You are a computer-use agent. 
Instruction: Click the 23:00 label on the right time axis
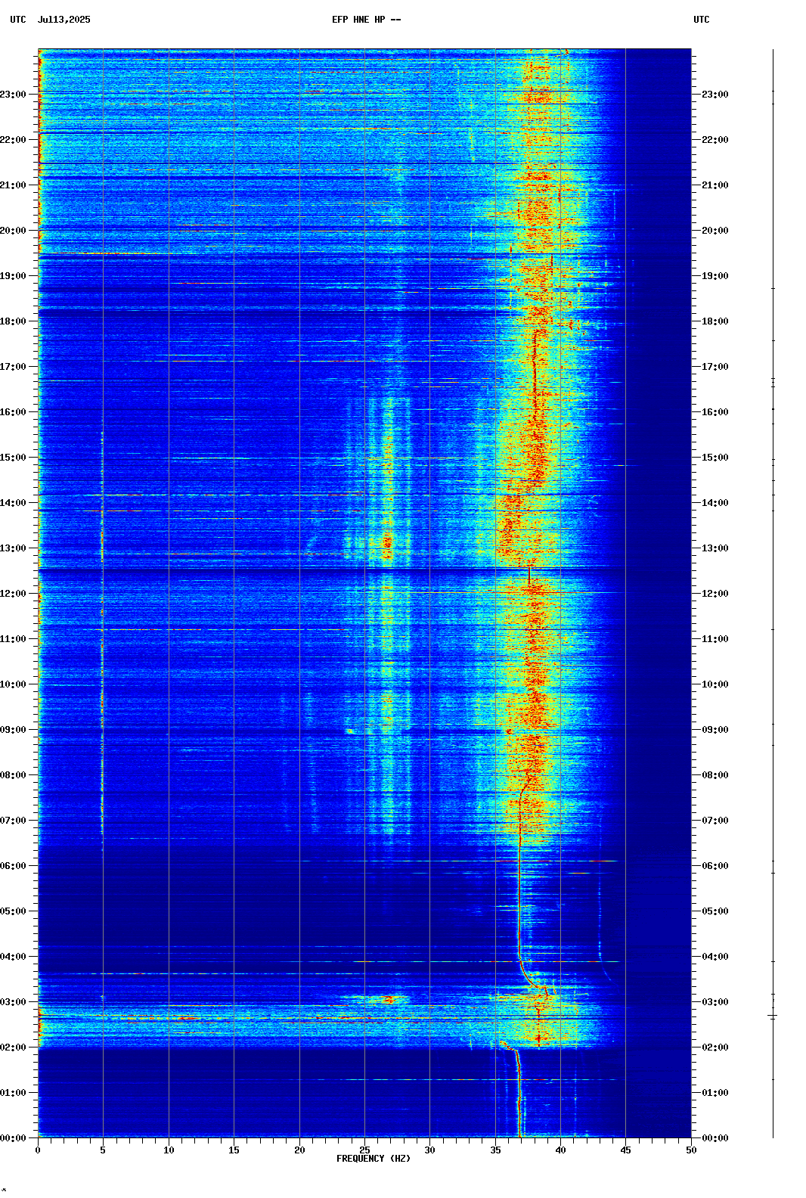pos(715,95)
